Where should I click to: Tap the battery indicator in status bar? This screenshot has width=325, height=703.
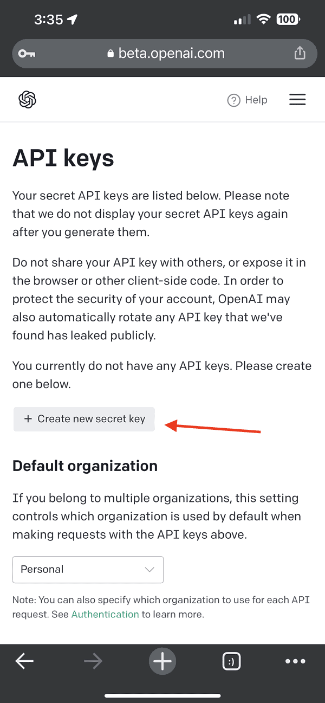coord(287,20)
